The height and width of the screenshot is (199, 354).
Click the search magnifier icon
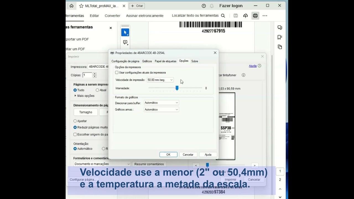point(223,16)
